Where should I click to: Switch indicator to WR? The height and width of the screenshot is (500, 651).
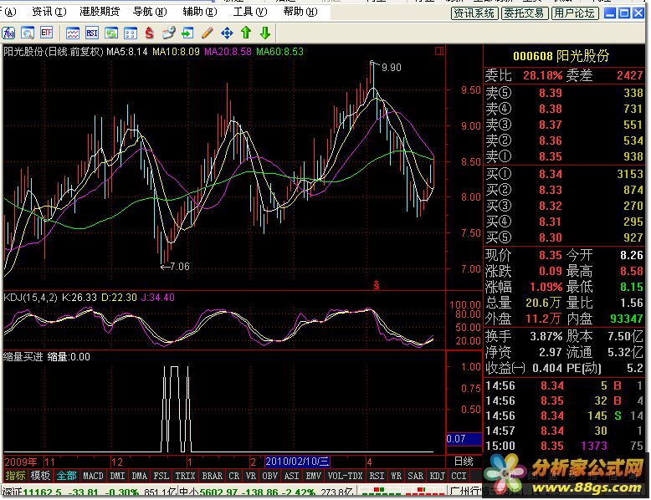[397, 476]
